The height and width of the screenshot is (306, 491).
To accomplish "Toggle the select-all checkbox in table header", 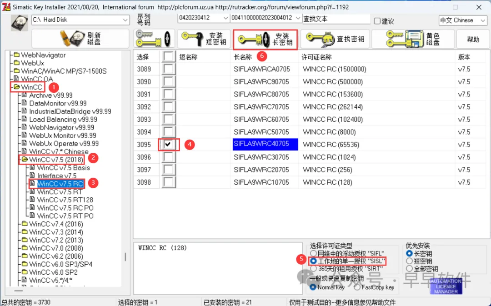I will (x=169, y=57).
